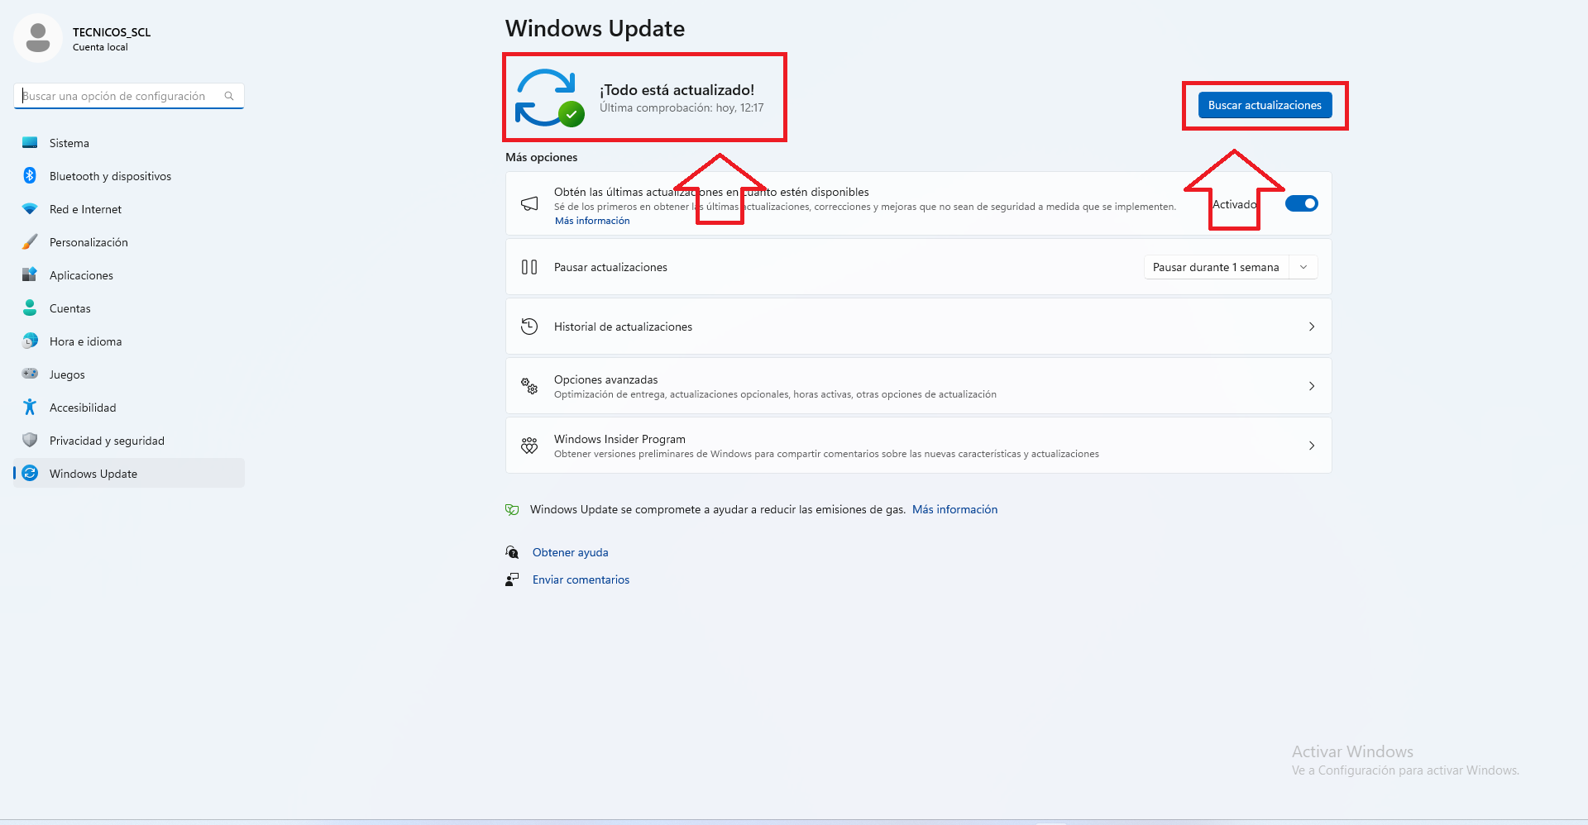The width and height of the screenshot is (1588, 825).
Task: Click the Windows Update sync status icon
Action: 547,98
